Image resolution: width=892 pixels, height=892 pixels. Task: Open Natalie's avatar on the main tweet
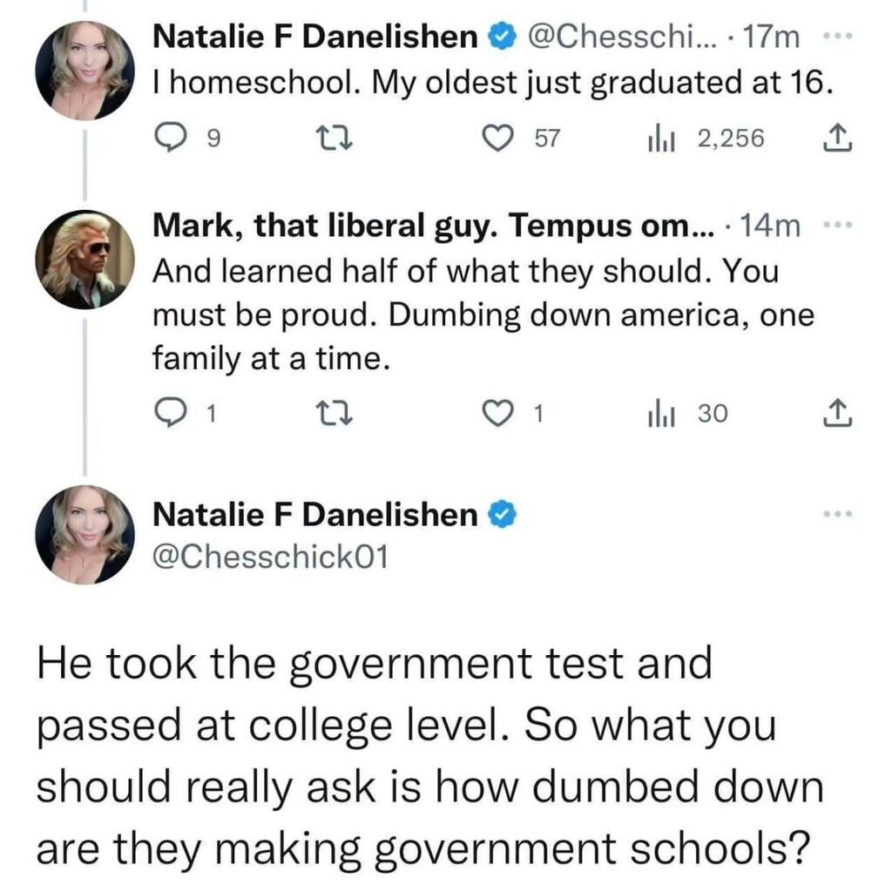pyautogui.click(x=84, y=534)
